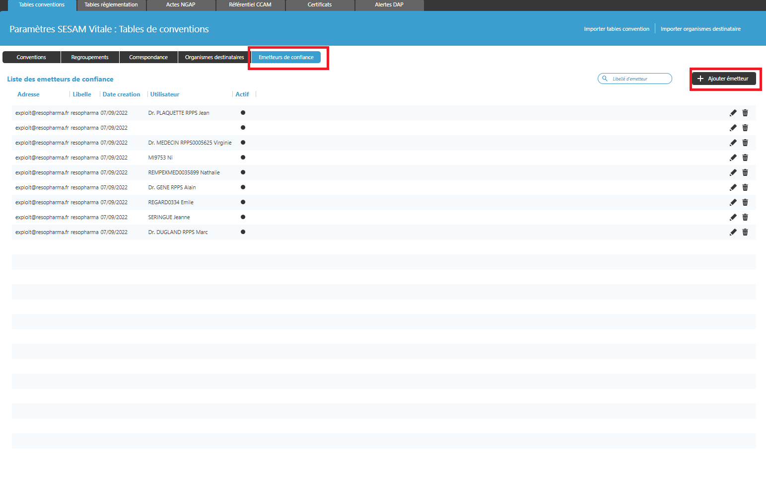Focus the Libellé d'emetteur search field

[x=638, y=79]
